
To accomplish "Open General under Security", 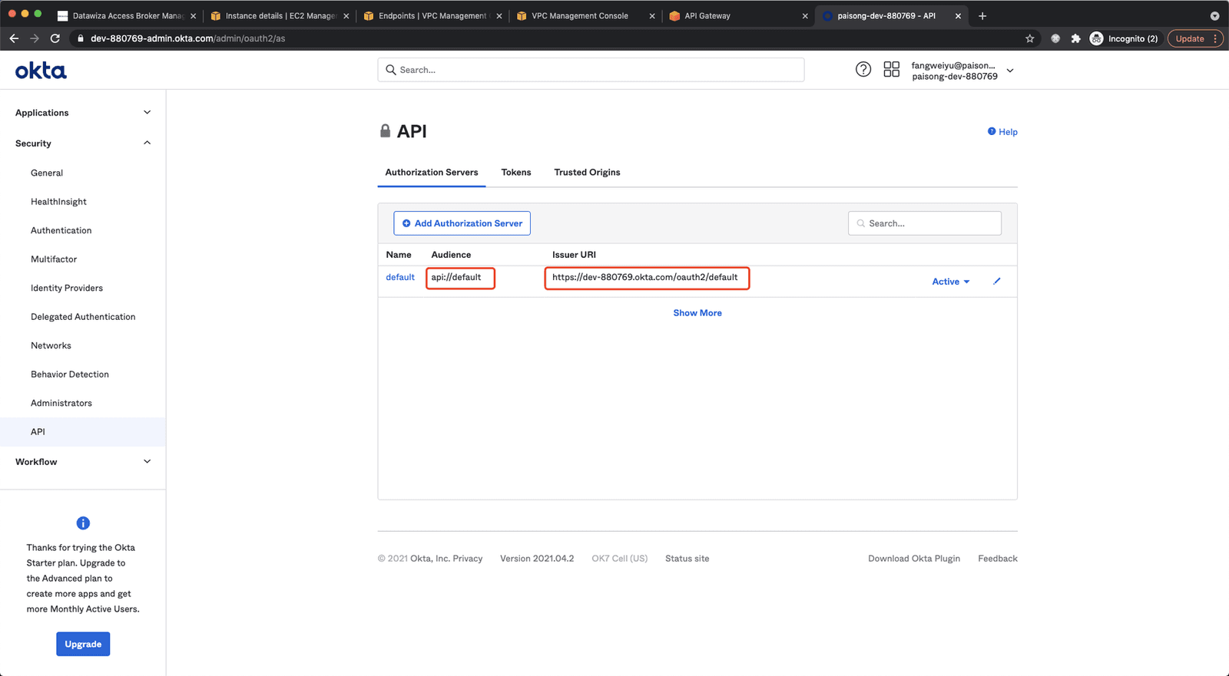I will pyautogui.click(x=47, y=173).
